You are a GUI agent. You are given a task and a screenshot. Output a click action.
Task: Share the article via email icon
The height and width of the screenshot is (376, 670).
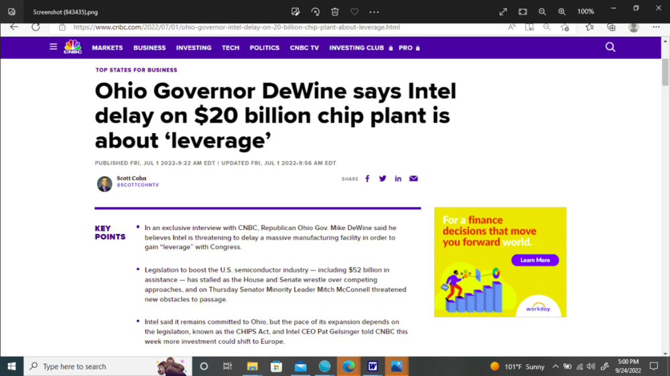point(413,179)
